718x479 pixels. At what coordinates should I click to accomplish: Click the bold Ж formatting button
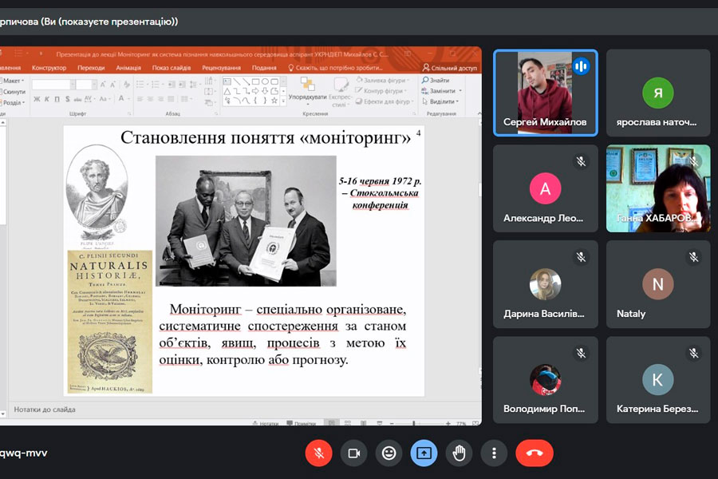(x=36, y=99)
